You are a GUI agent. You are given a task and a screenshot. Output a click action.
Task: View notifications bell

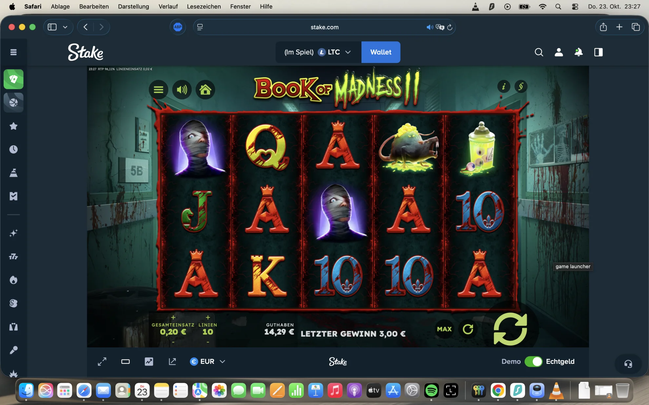tap(579, 52)
